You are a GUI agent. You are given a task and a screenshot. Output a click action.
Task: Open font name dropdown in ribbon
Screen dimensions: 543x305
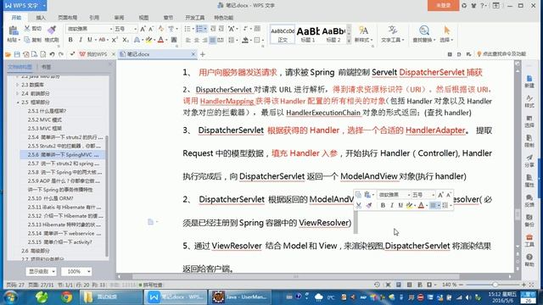[x=111, y=29]
